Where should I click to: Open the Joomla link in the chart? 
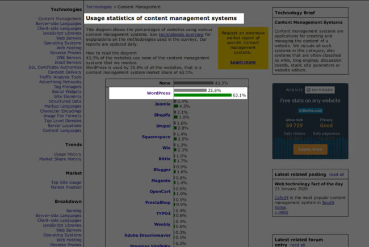[162, 104]
